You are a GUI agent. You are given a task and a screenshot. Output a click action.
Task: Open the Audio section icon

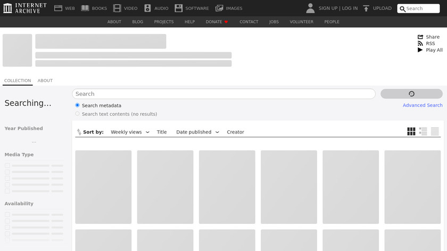(148, 8)
